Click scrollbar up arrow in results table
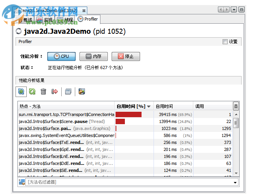This screenshot has width=254, height=194. 236,114
